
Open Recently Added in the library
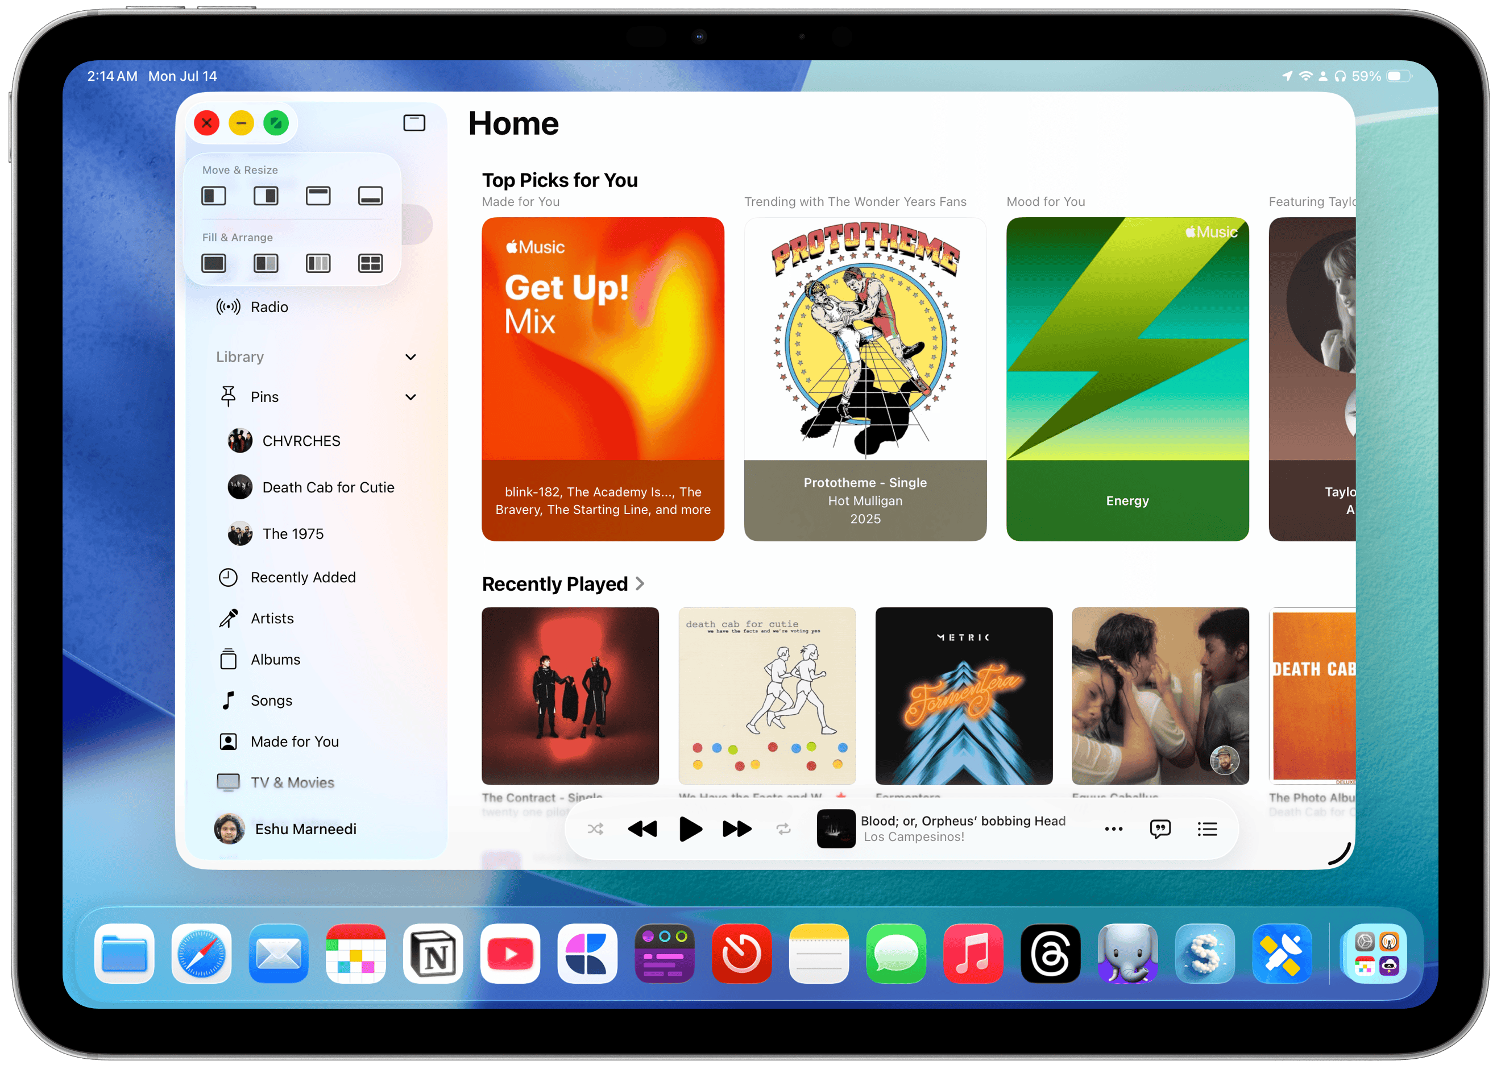316,578
